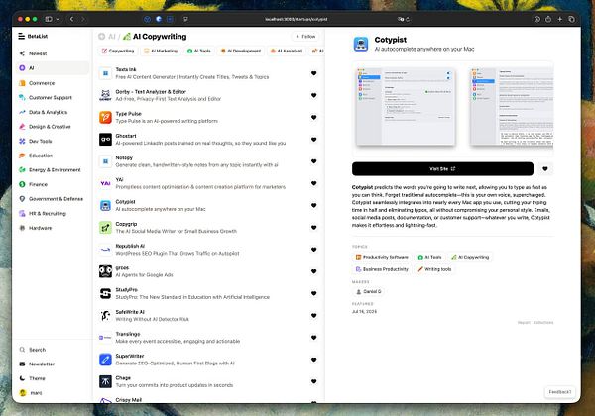This screenshot has width=595, height=416.
Task: Open the Ghostart logo icon
Action: tap(105, 140)
